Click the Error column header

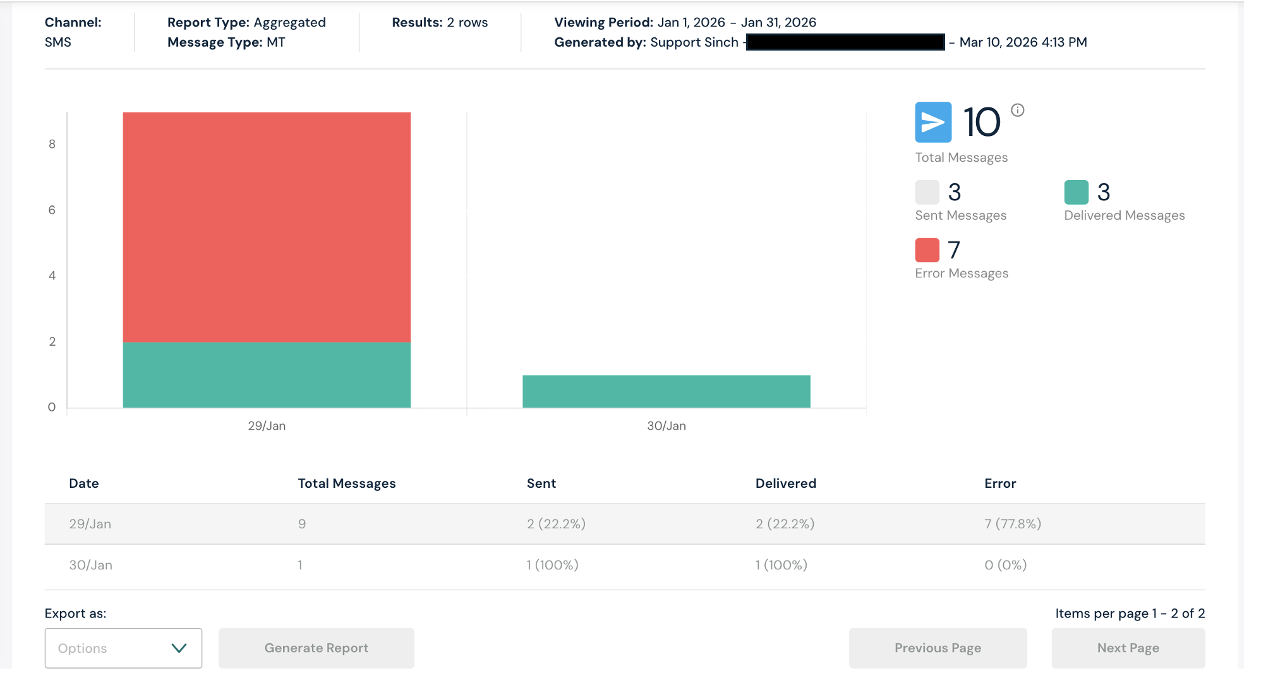tap(999, 483)
